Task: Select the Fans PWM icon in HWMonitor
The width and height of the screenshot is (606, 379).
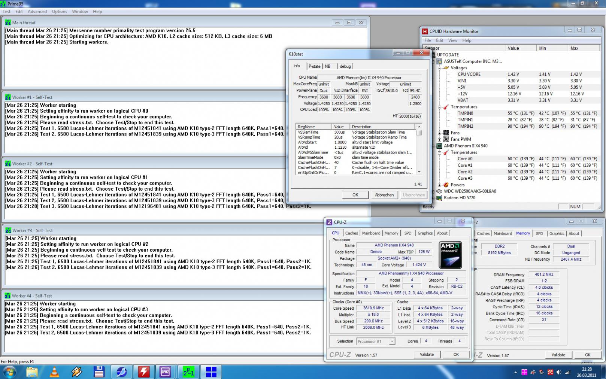Action: tap(446, 139)
